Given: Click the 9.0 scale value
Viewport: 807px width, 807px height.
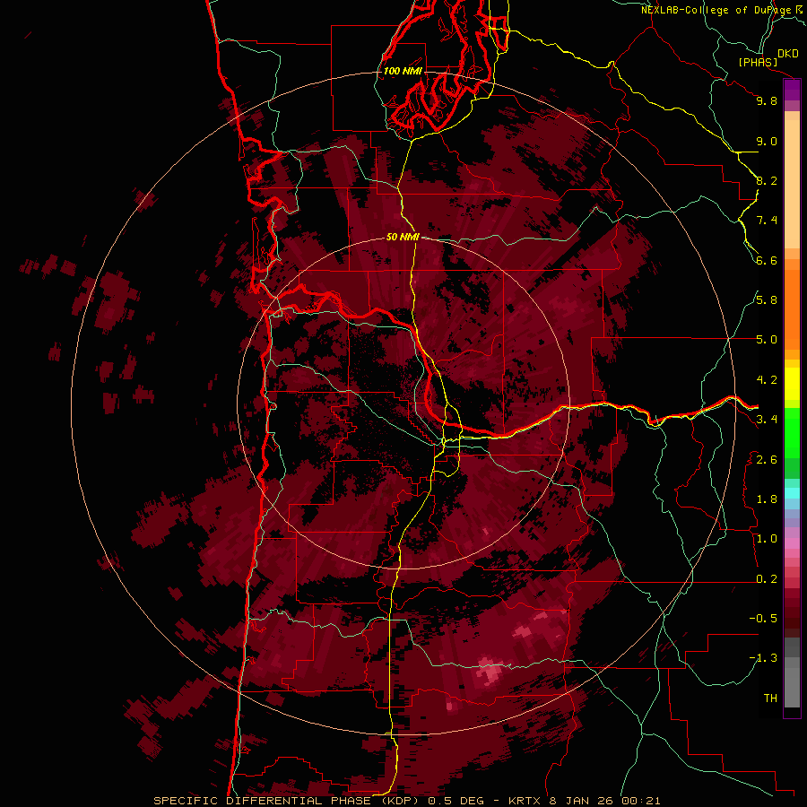Looking at the screenshot, I should click(x=767, y=141).
